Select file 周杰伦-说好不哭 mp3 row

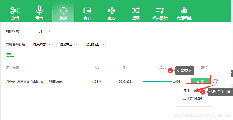click(x=35, y=82)
